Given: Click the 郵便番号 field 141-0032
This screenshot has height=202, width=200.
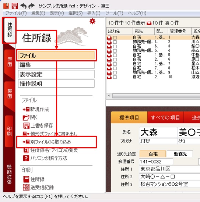Looking at the screenshot, I should coord(156,162).
